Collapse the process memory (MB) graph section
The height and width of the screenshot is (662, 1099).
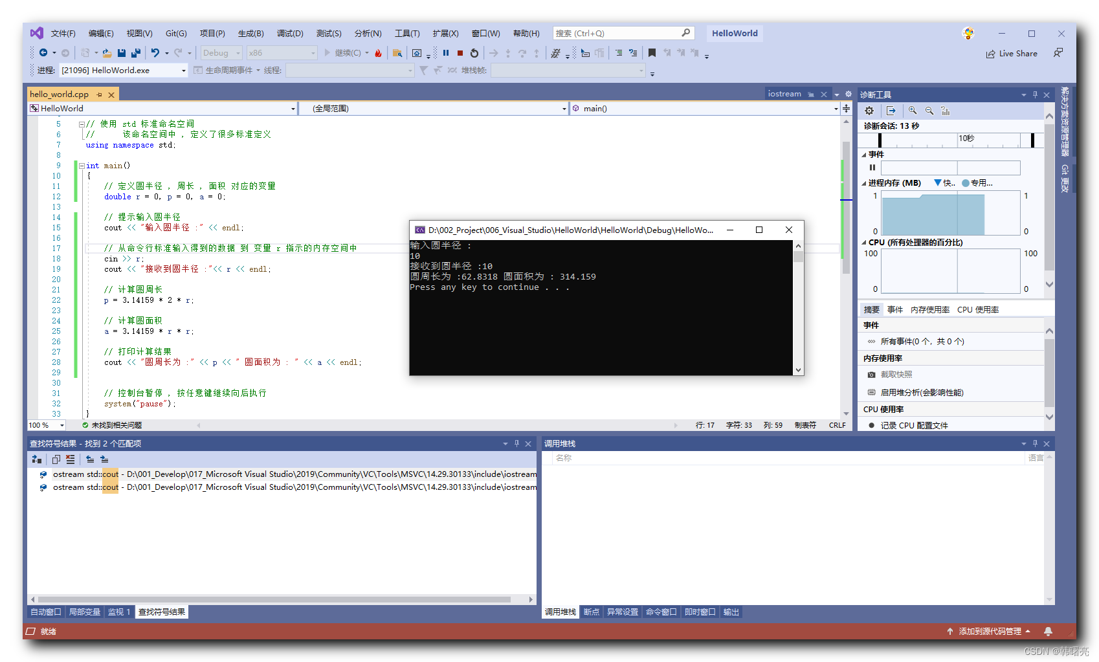point(864,183)
